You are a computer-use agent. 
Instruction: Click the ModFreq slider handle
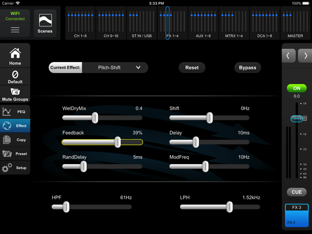(205, 166)
